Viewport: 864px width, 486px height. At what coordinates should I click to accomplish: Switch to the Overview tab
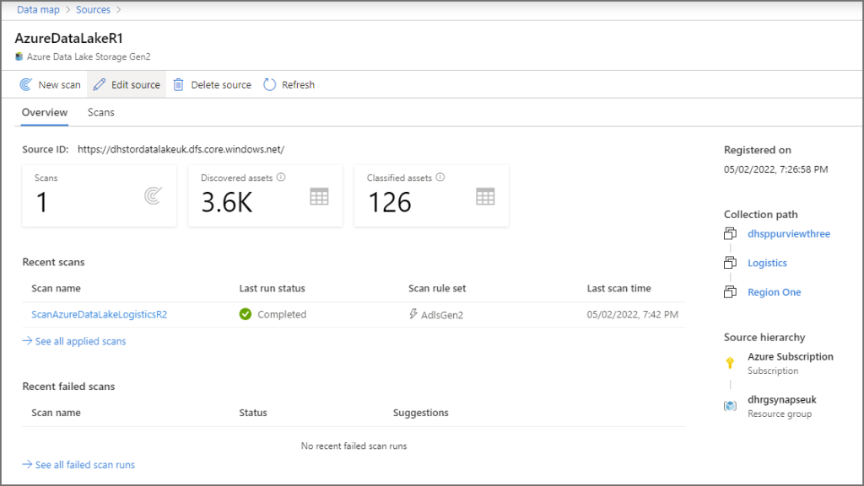(45, 112)
